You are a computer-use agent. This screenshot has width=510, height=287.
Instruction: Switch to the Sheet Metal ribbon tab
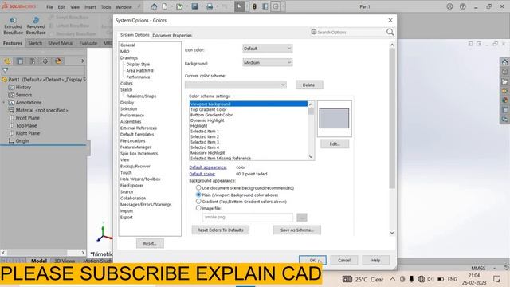tap(61, 43)
